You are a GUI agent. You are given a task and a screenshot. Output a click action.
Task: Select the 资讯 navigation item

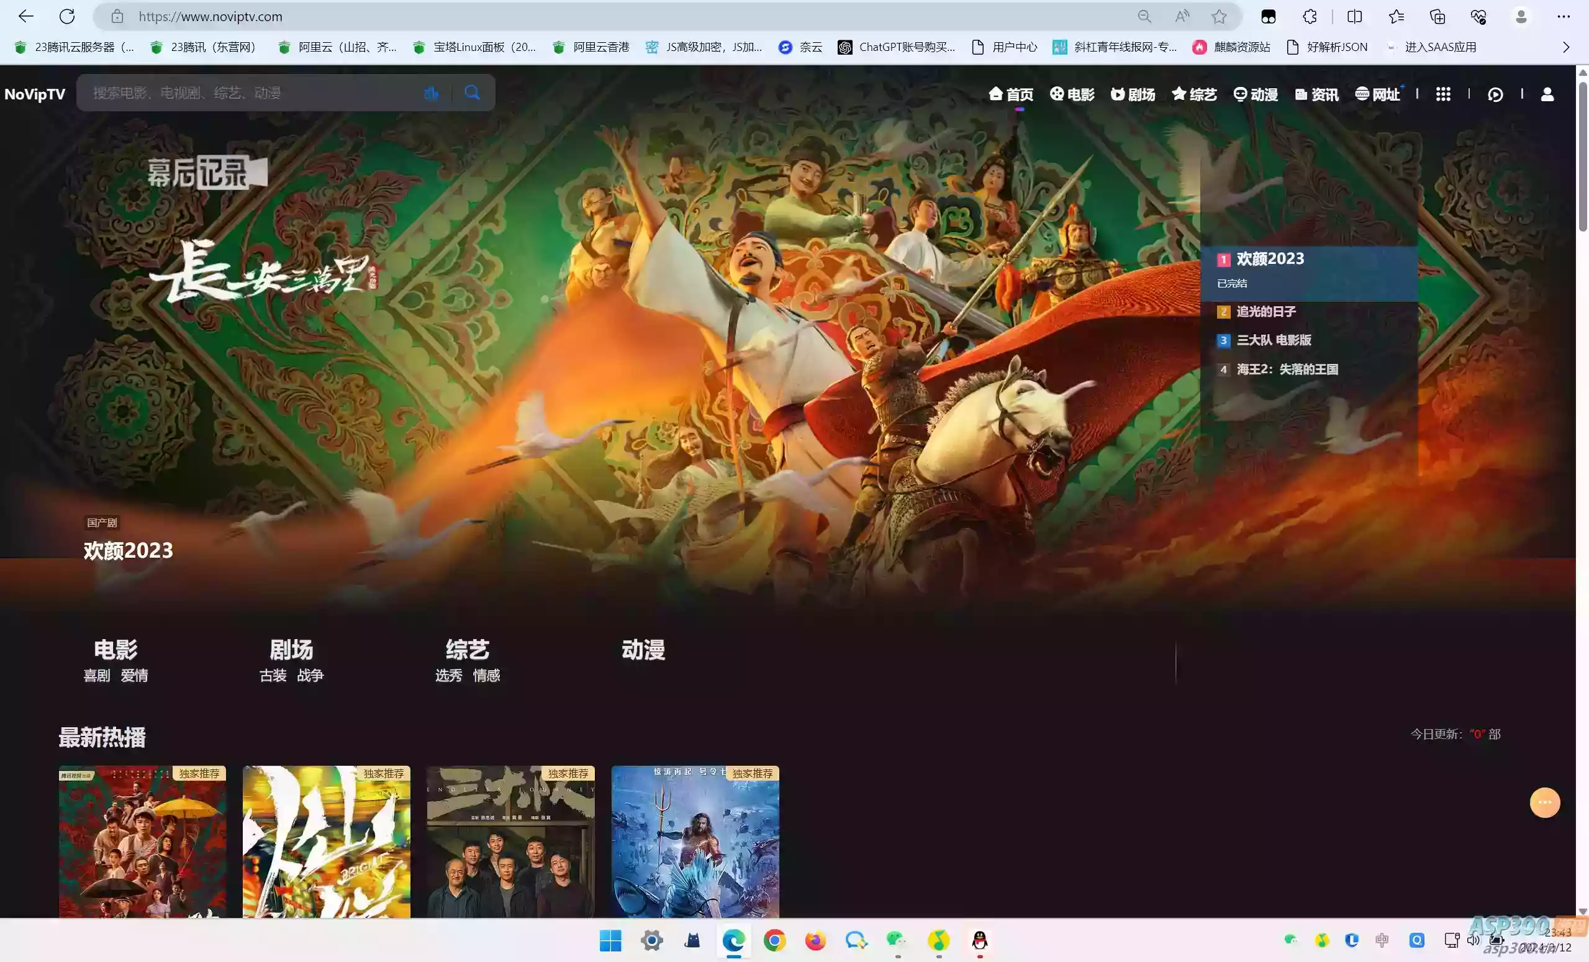click(1316, 95)
